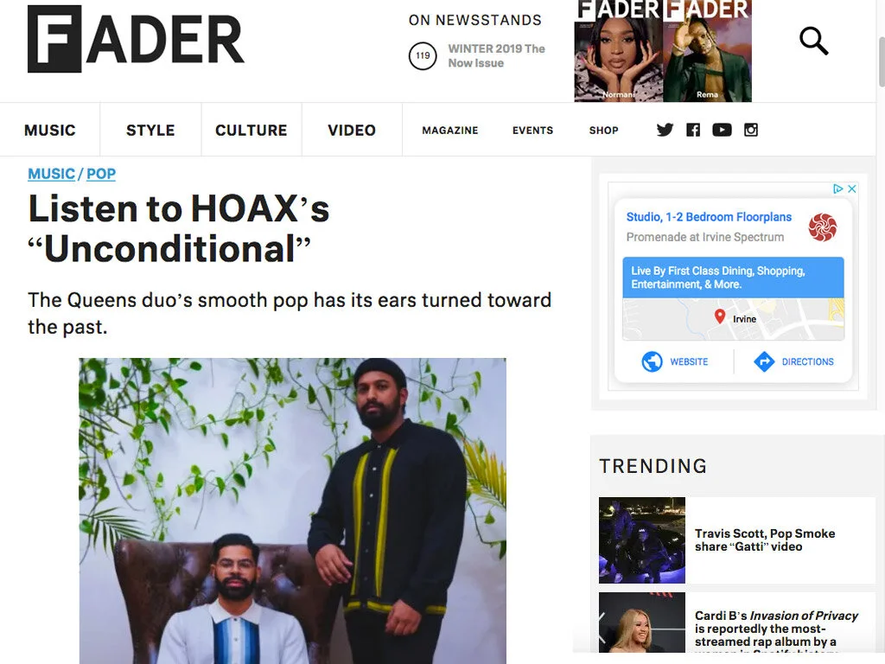Open the search magnifier icon
Screen dimensions: 885x664
(813, 41)
